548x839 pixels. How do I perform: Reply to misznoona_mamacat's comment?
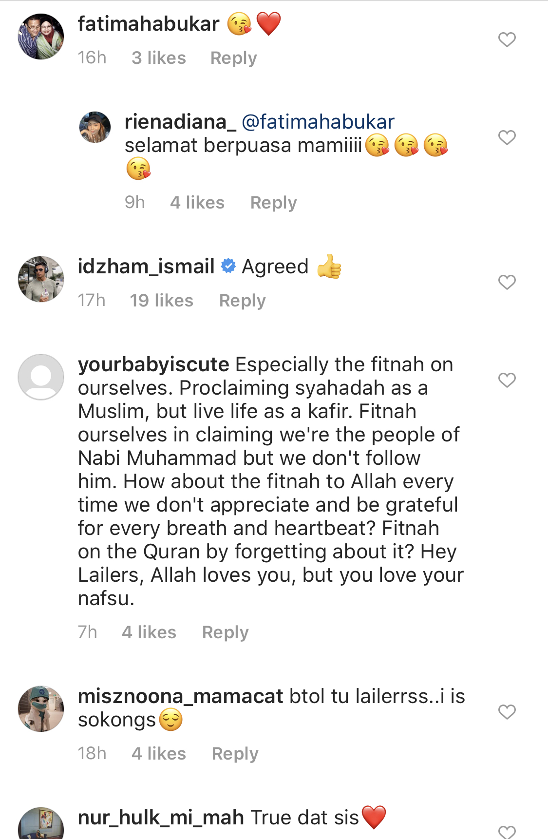coord(235,754)
